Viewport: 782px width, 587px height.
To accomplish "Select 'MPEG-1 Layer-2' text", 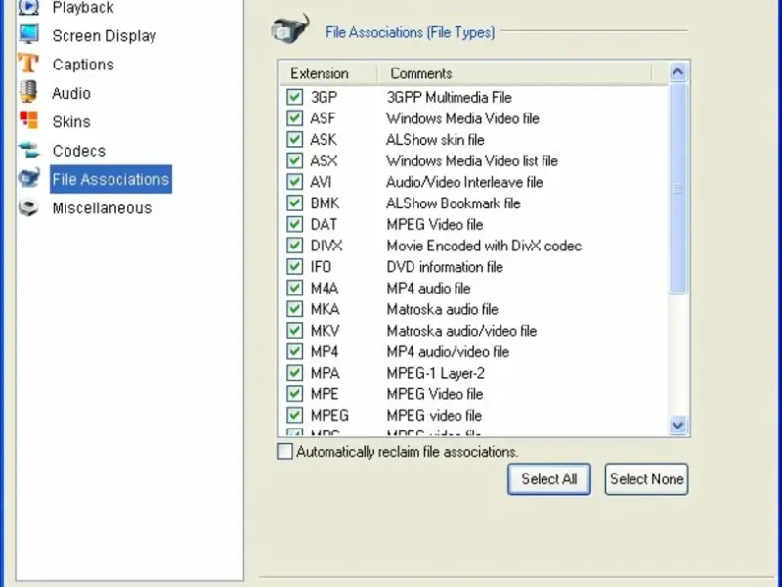I will pyautogui.click(x=435, y=374).
